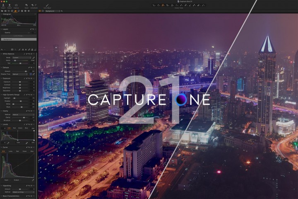The image size is (298, 199).
Task: Click the Dehaze Amount slider
Action: click(21, 71)
